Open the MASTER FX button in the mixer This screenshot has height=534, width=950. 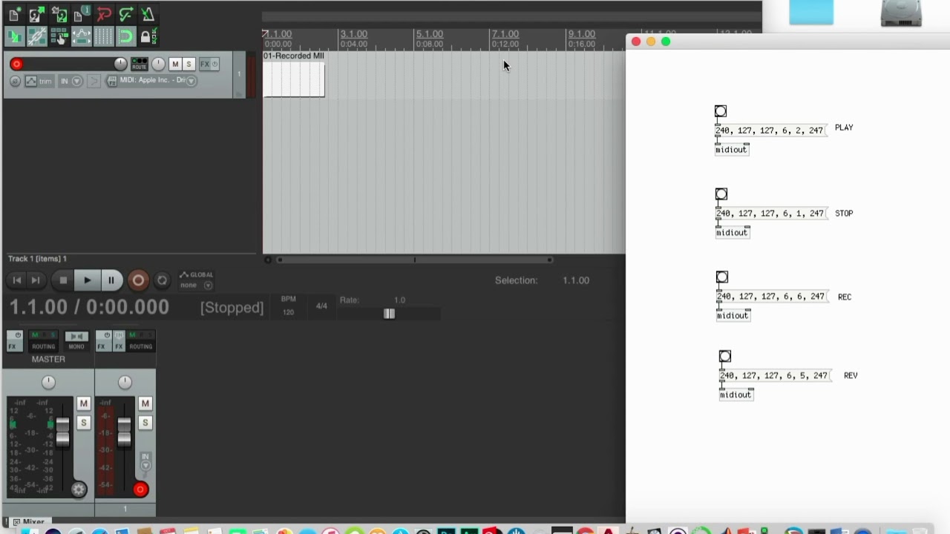14,340
